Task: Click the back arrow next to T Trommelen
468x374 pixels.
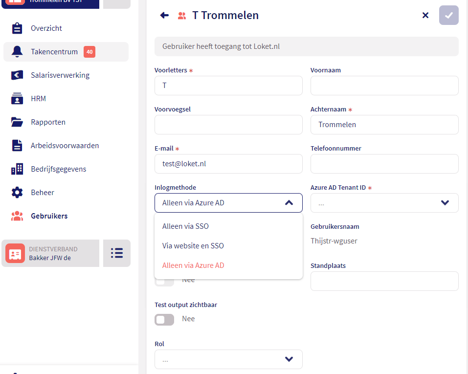Action: pos(164,15)
